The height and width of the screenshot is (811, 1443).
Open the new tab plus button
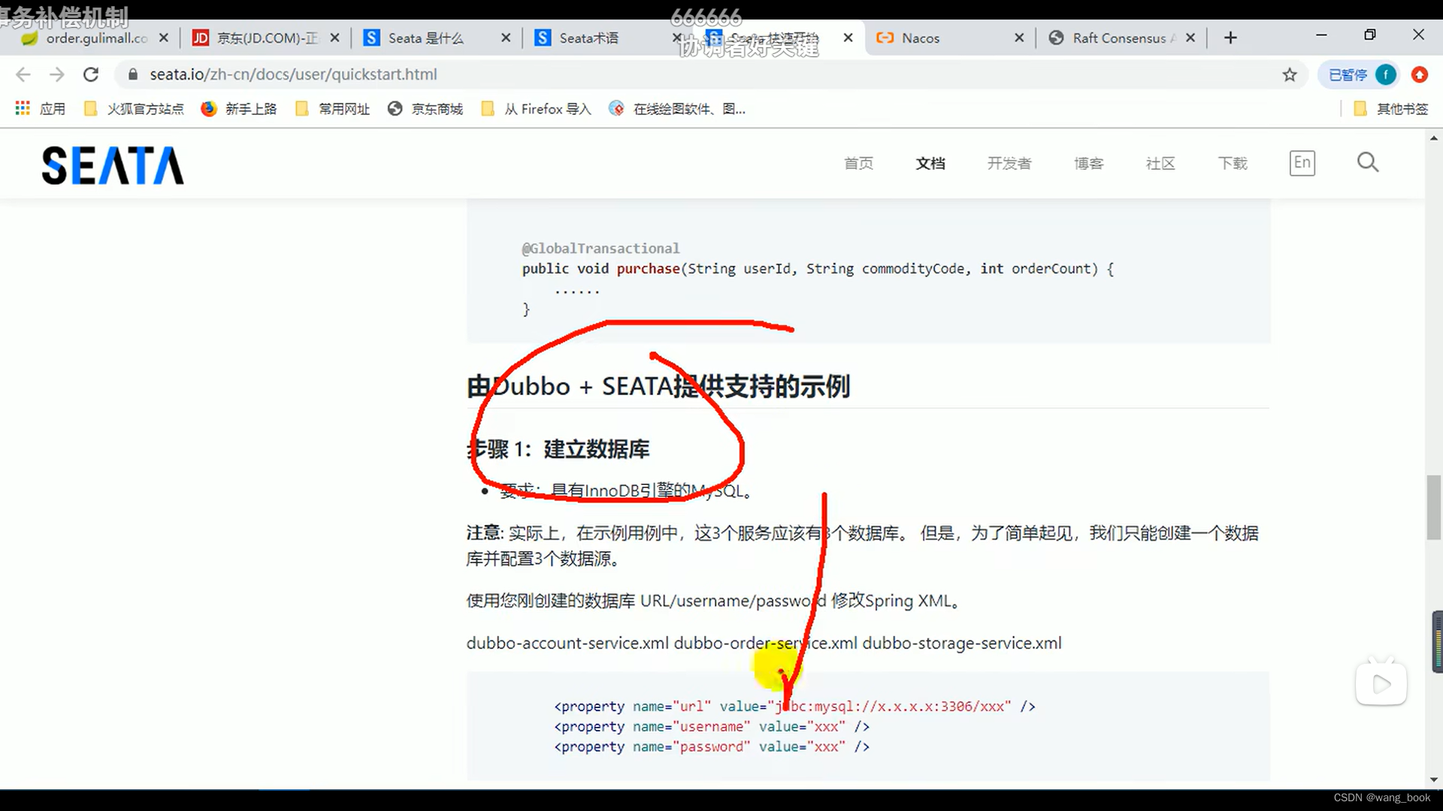(x=1230, y=38)
